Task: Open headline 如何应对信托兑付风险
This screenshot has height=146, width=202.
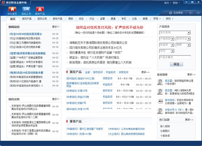Action: tap(110, 28)
